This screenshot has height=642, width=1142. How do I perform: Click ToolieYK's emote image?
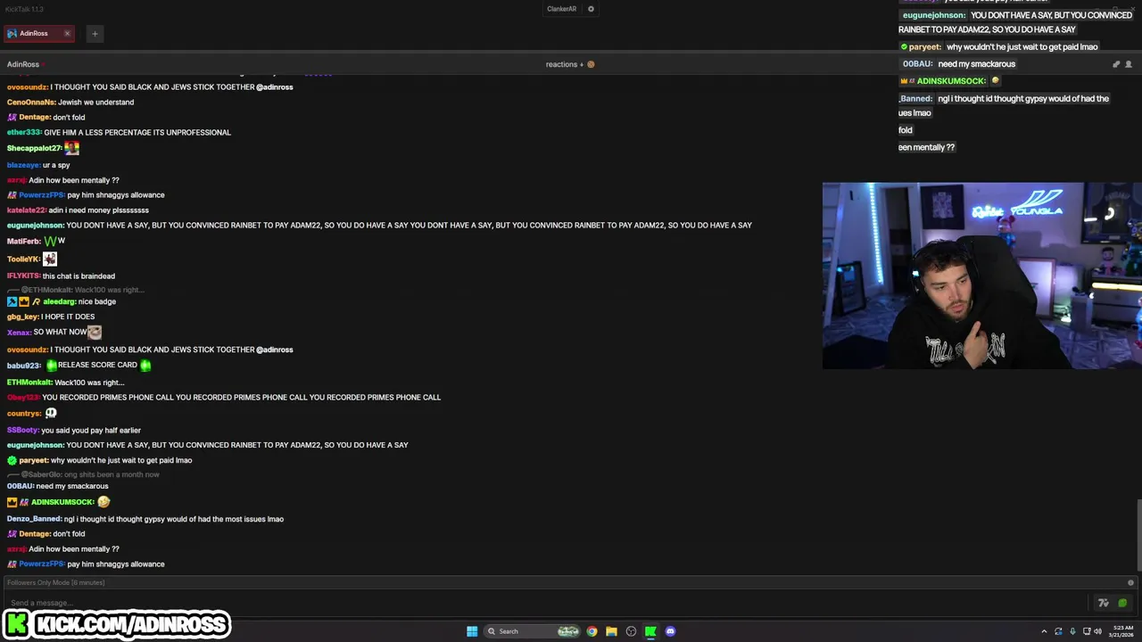(50, 259)
